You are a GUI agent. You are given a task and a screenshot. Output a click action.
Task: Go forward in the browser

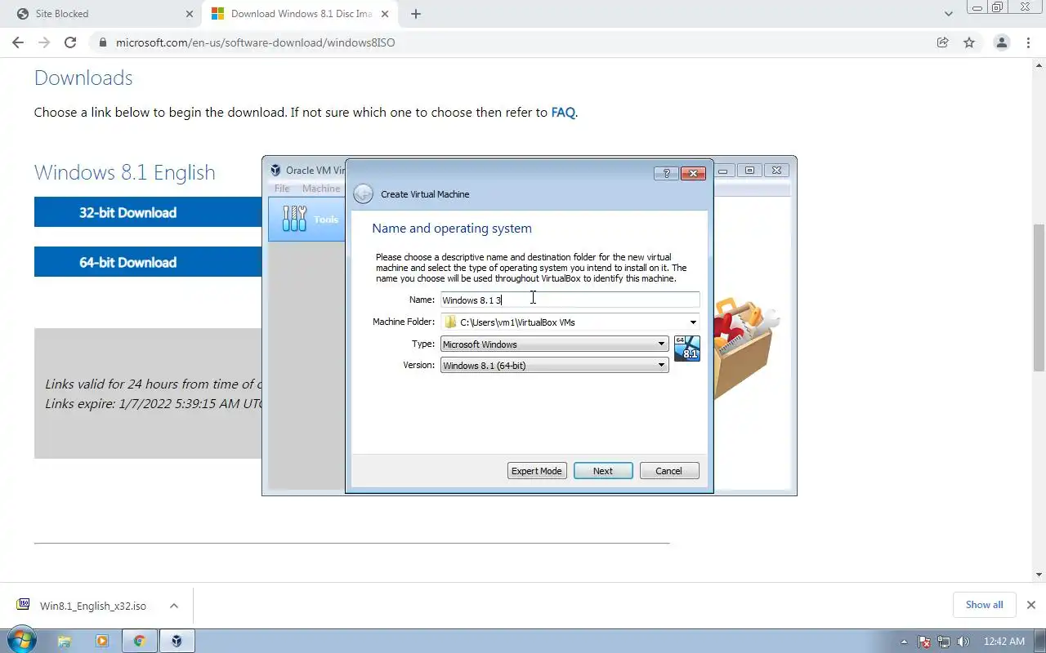(44, 42)
